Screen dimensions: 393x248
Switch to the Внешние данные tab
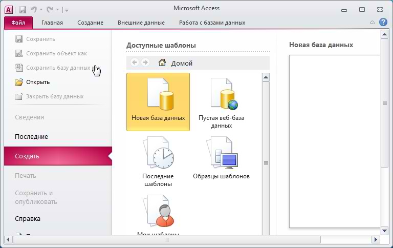(141, 23)
